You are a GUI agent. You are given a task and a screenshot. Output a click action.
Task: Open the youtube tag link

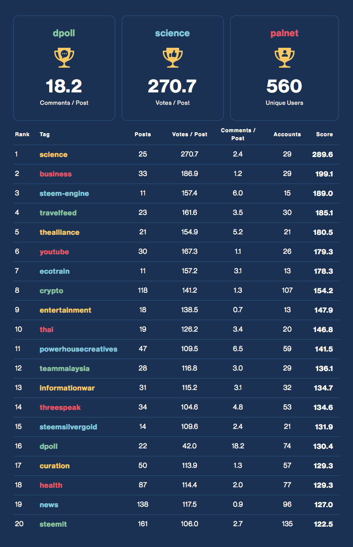point(54,252)
